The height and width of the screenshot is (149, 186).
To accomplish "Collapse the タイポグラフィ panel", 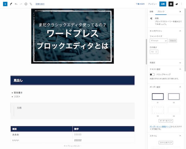I will 166,31.
